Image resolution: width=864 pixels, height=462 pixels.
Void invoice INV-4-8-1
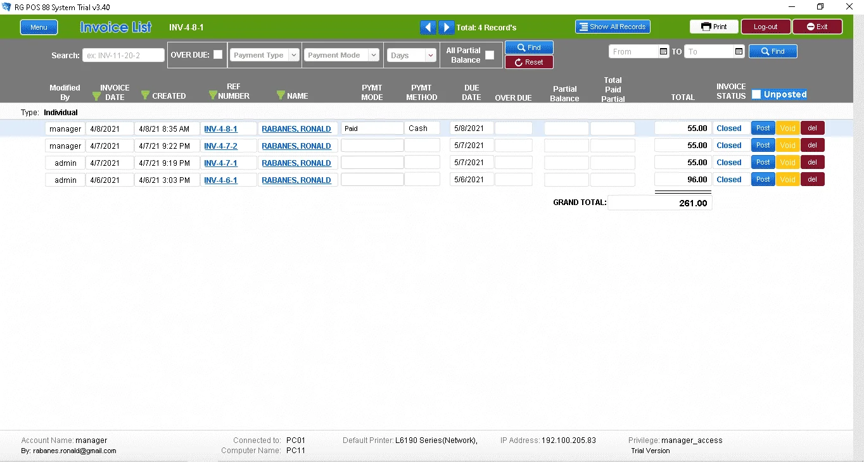click(788, 128)
